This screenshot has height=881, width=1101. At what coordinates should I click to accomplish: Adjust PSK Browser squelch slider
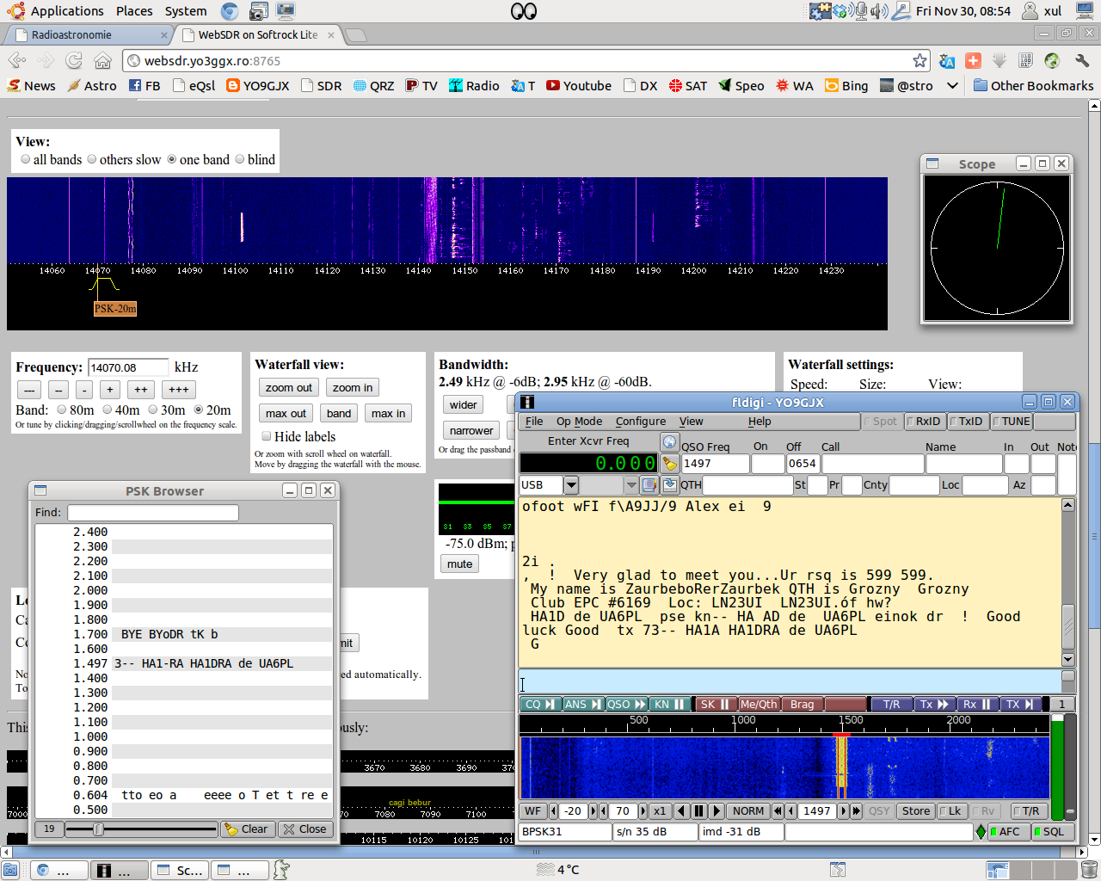click(142, 829)
